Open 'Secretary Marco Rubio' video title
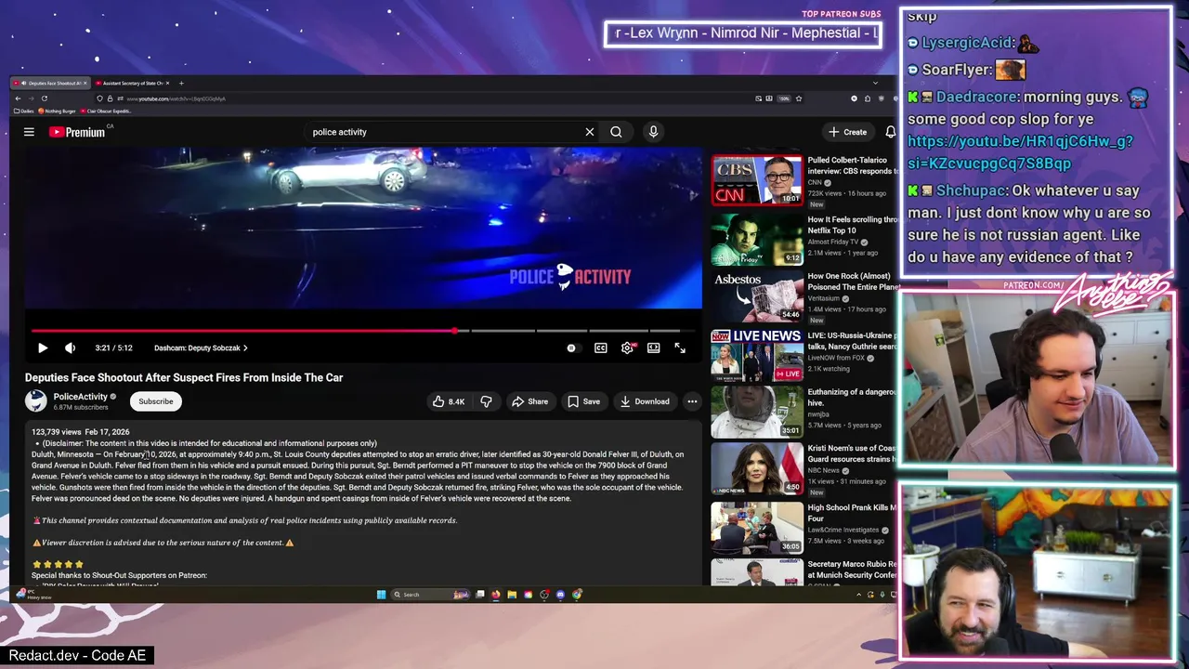 pos(851,570)
